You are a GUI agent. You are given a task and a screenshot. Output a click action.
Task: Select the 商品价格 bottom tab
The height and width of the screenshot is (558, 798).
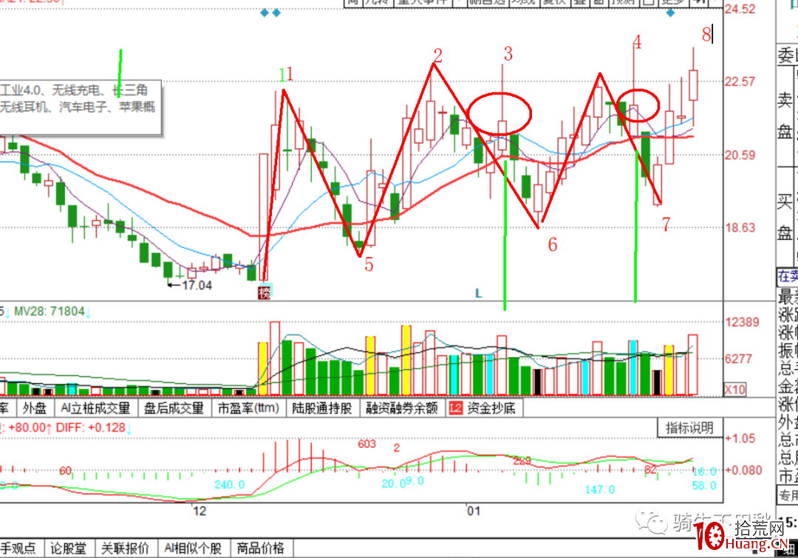(x=261, y=548)
